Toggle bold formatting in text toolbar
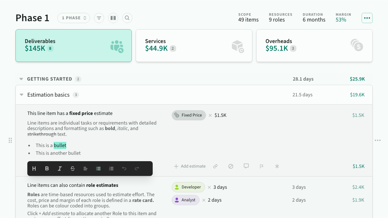This screenshot has width=388, height=218. click(x=47, y=169)
